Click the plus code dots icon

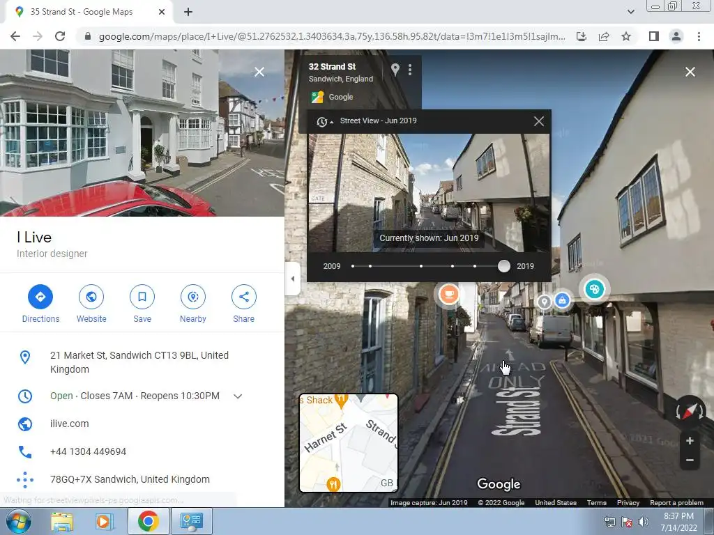(x=25, y=479)
